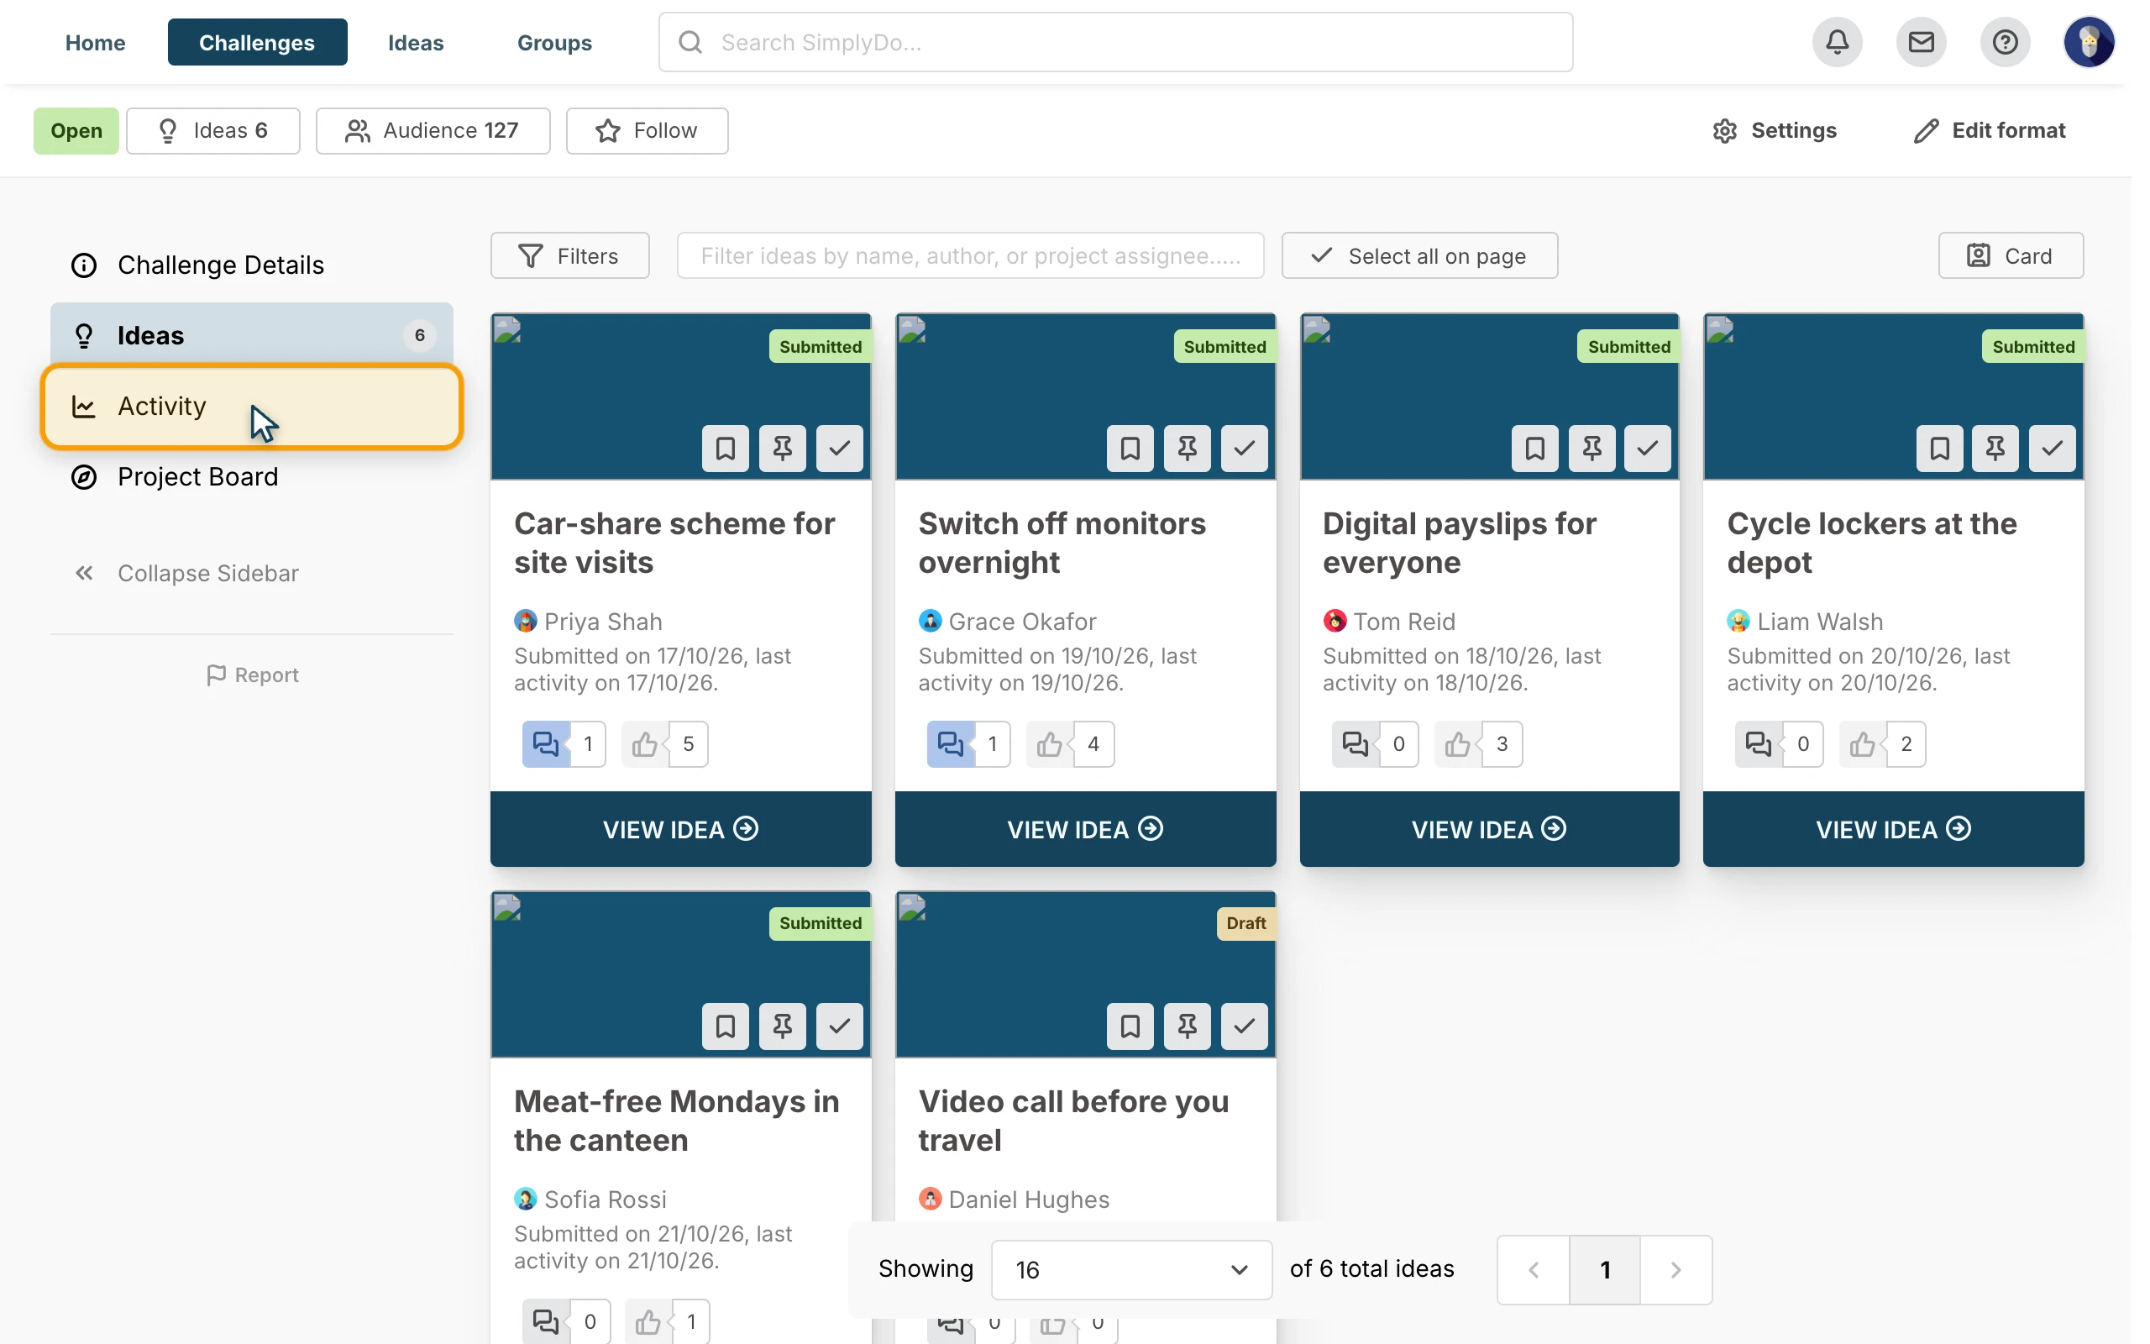Select the Cycle lockers idea checkmark
The image size is (2150, 1344).
(2053, 448)
